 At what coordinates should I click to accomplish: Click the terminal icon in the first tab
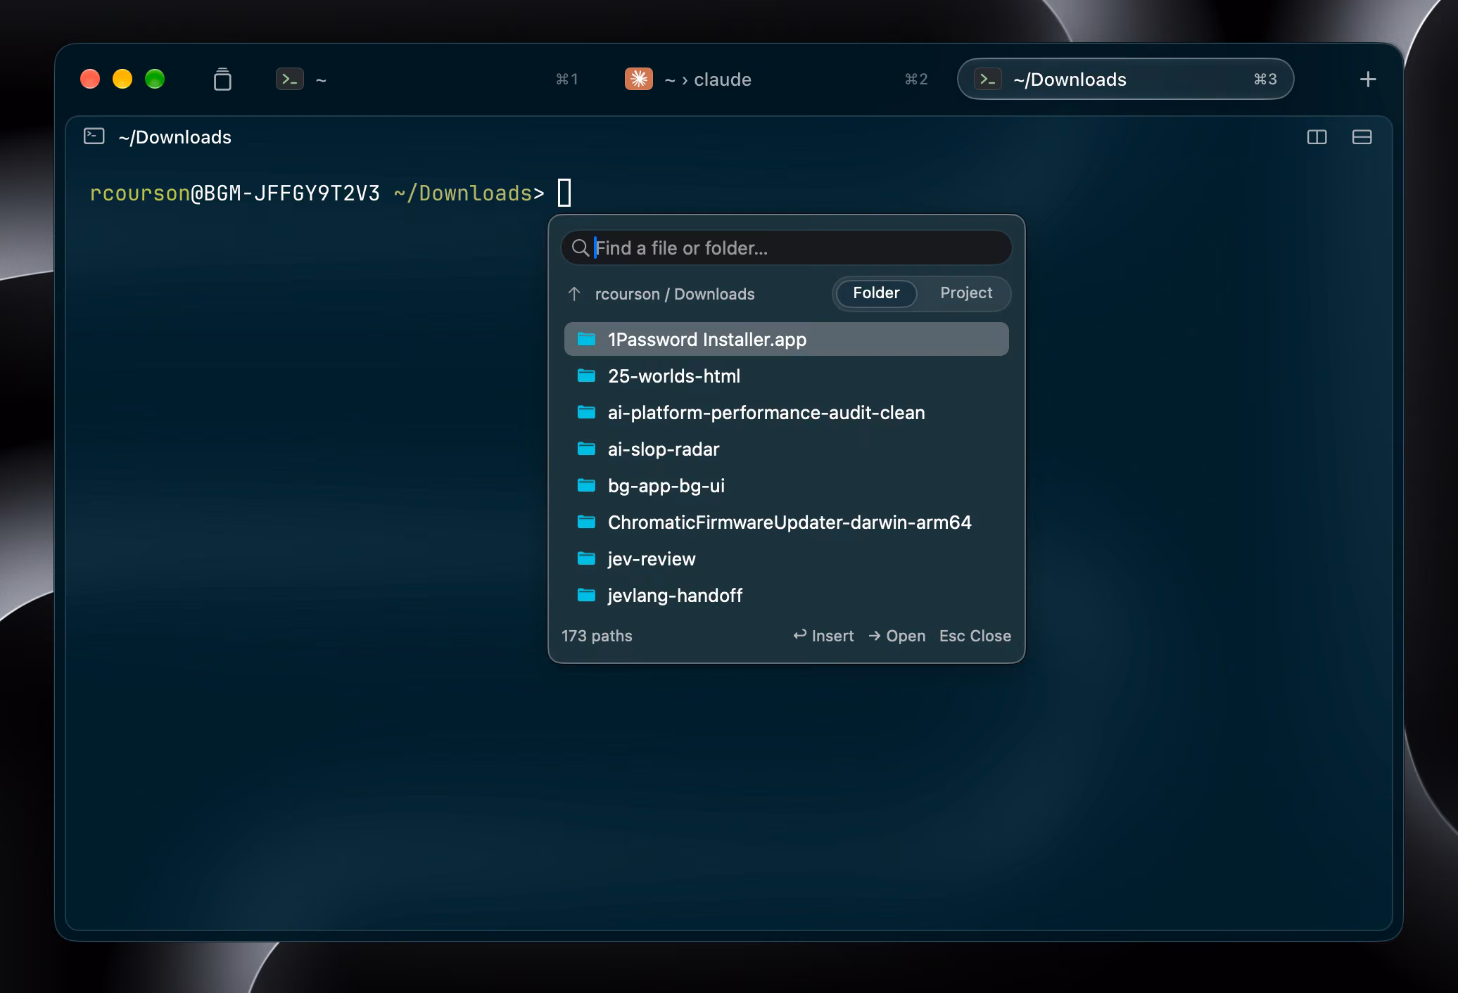point(289,79)
